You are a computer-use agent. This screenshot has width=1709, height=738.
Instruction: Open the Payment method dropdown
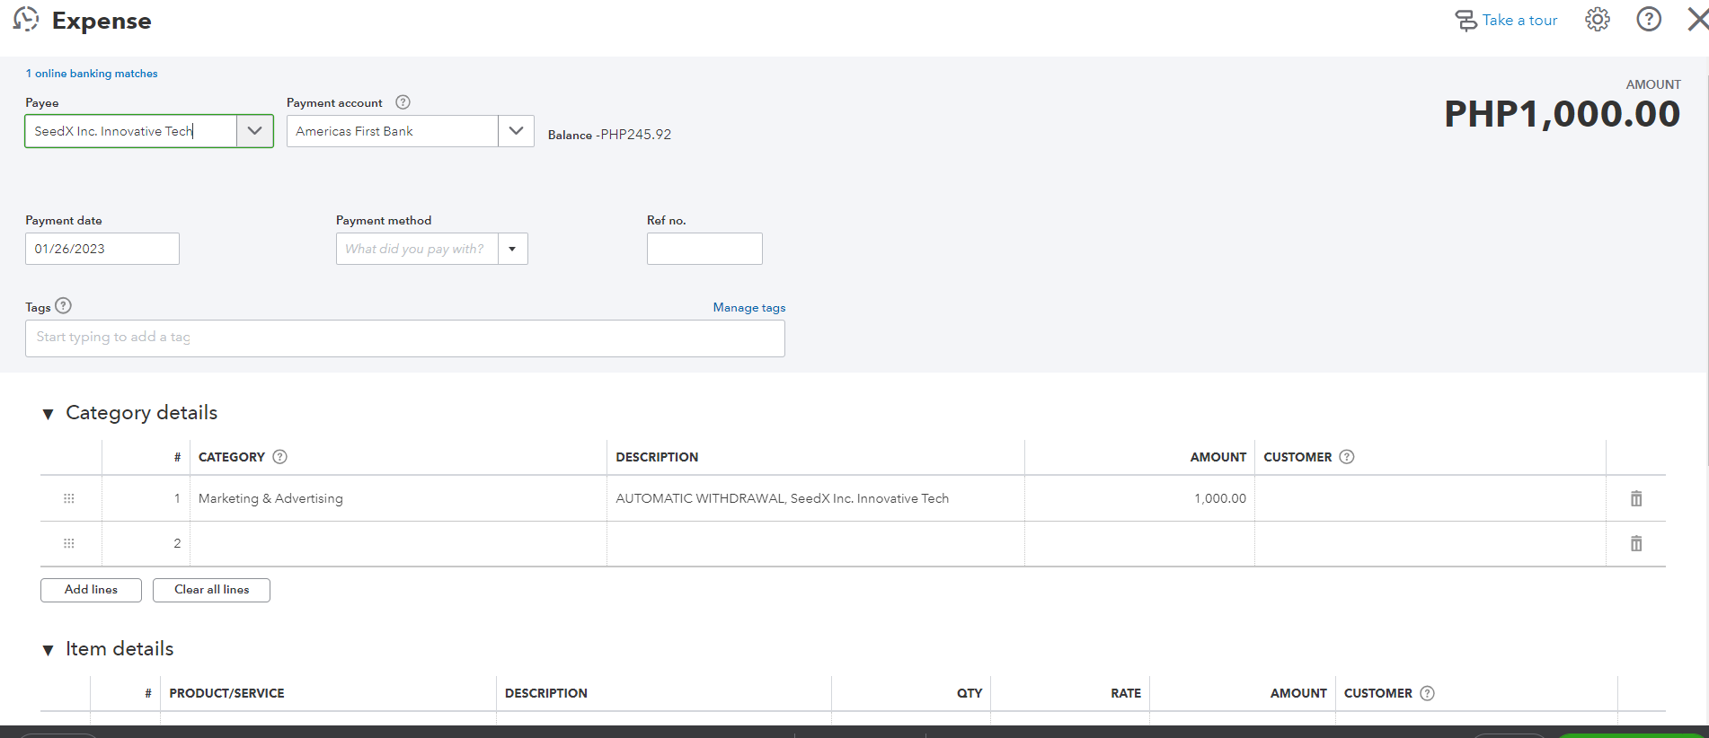(x=512, y=249)
